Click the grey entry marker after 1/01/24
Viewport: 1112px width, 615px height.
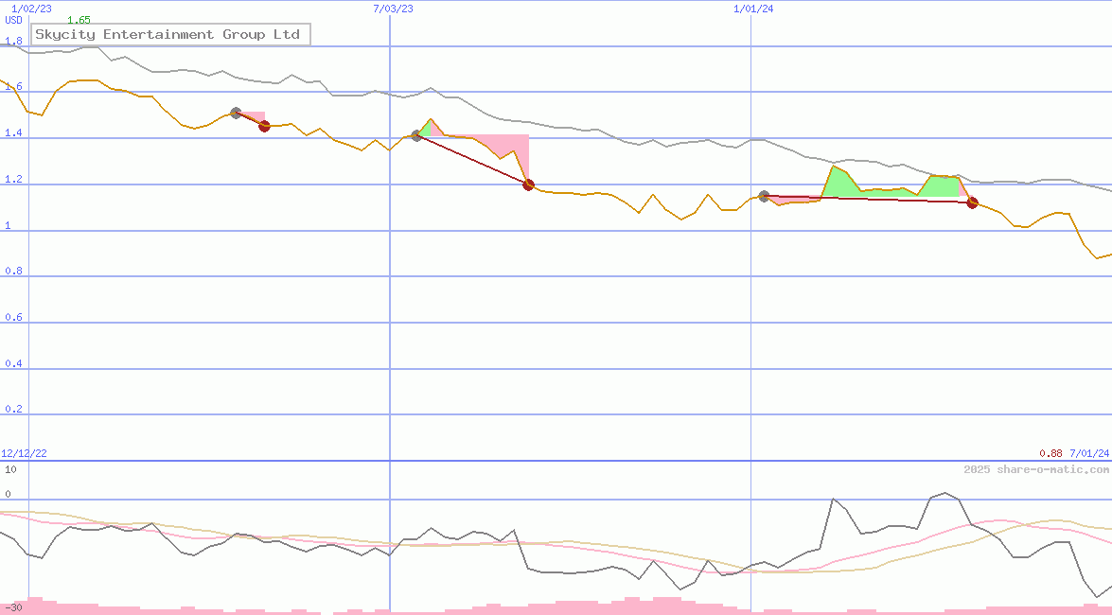[764, 196]
